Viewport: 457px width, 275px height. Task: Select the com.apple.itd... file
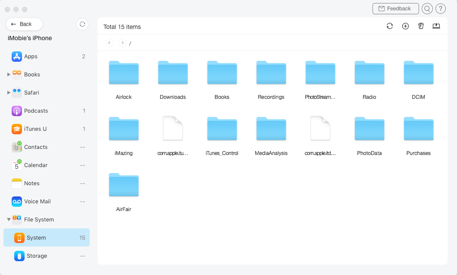point(320,129)
